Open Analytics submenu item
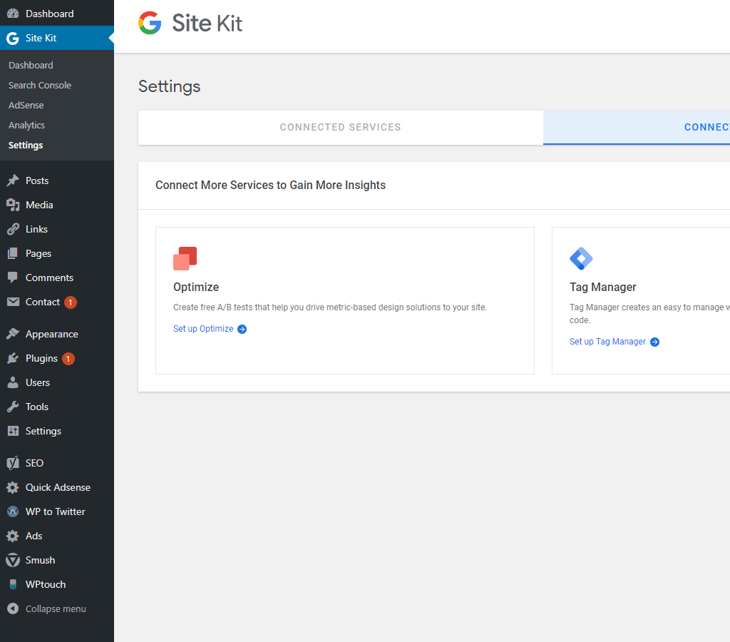Viewport: 730px width, 642px height. click(x=26, y=126)
